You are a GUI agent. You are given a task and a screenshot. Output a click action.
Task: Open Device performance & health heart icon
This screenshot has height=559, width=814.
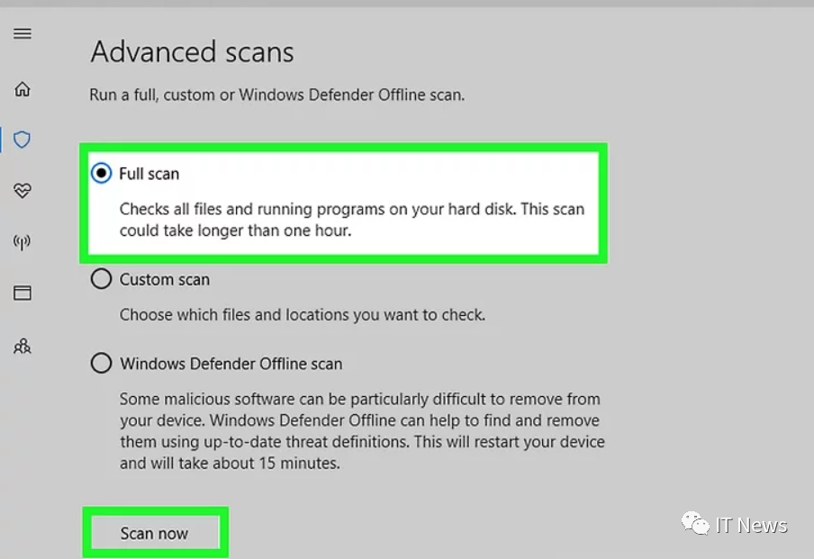23,190
